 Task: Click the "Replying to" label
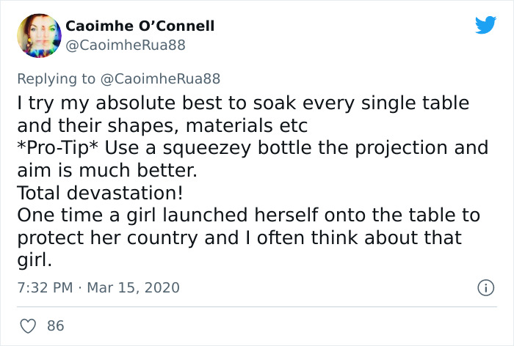tap(56, 78)
